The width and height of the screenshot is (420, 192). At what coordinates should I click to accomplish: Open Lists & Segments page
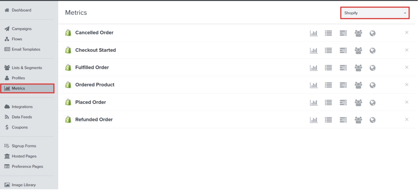[x=27, y=68]
